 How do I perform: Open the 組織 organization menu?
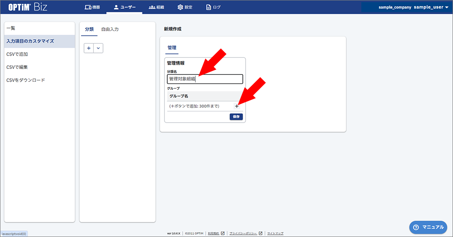pyautogui.click(x=157, y=7)
